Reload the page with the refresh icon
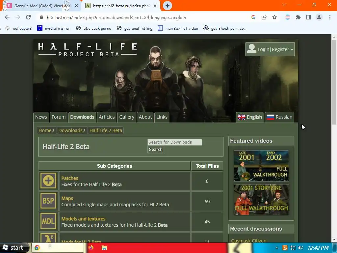This screenshot has height=253, width=337. coord(28,17)
